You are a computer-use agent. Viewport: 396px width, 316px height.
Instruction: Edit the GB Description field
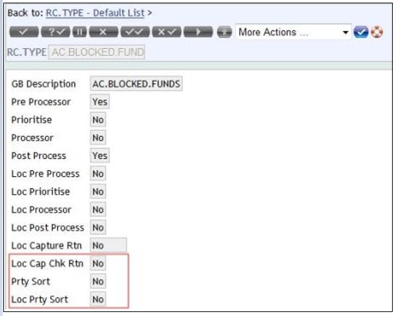pyautogui.click(x=137, y=84)
